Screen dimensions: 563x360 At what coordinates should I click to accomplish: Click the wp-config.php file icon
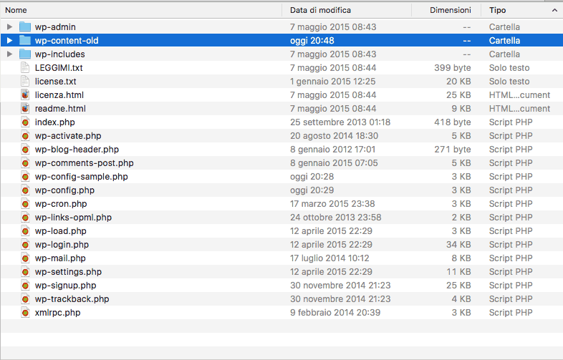click(x=25, y=190)
